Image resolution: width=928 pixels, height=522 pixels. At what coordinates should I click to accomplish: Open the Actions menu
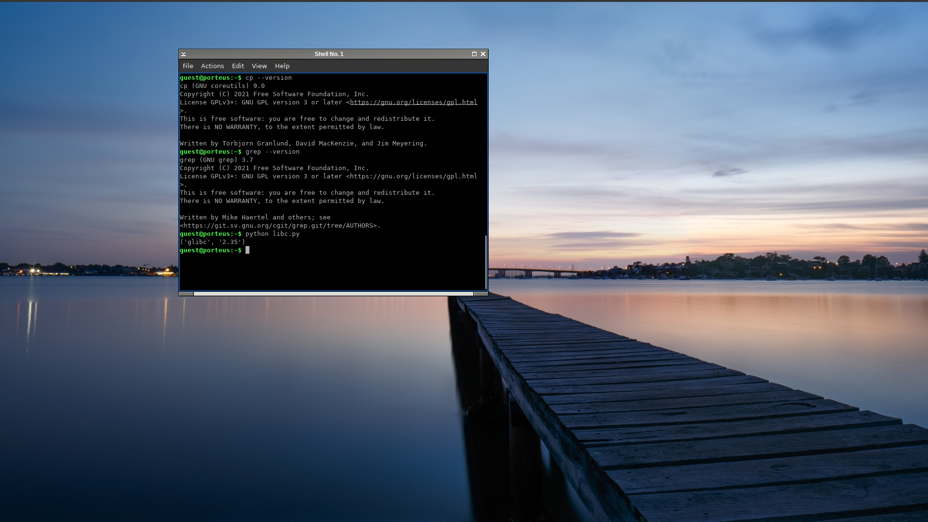212,66
